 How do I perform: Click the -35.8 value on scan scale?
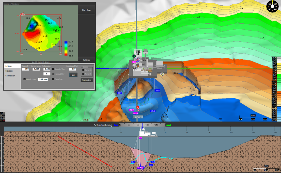[70, 56]
